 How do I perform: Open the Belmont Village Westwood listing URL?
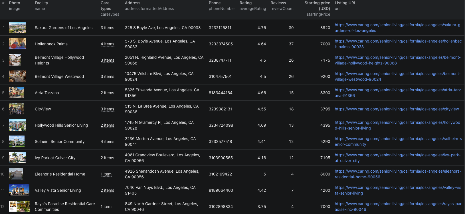pos(398,76)
